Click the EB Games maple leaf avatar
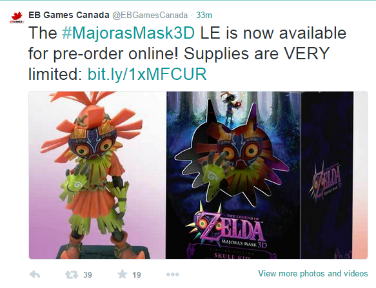This screenshot has width=376, height=288. click(x=17, y=18)
